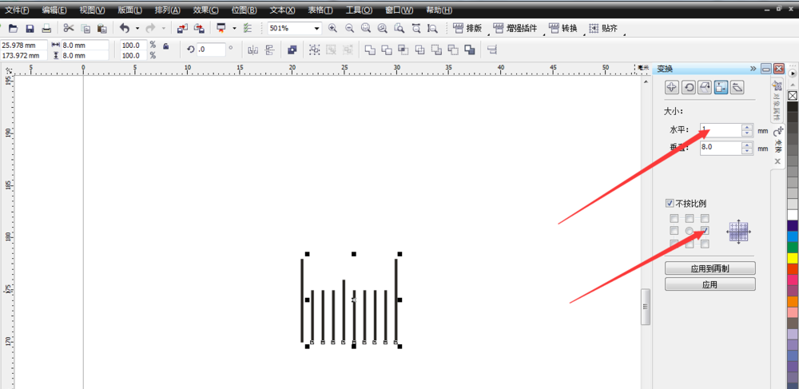Open the 排列(A) menu
The image size is (799, 389).
pyautogui.click(x=167, y=10)
